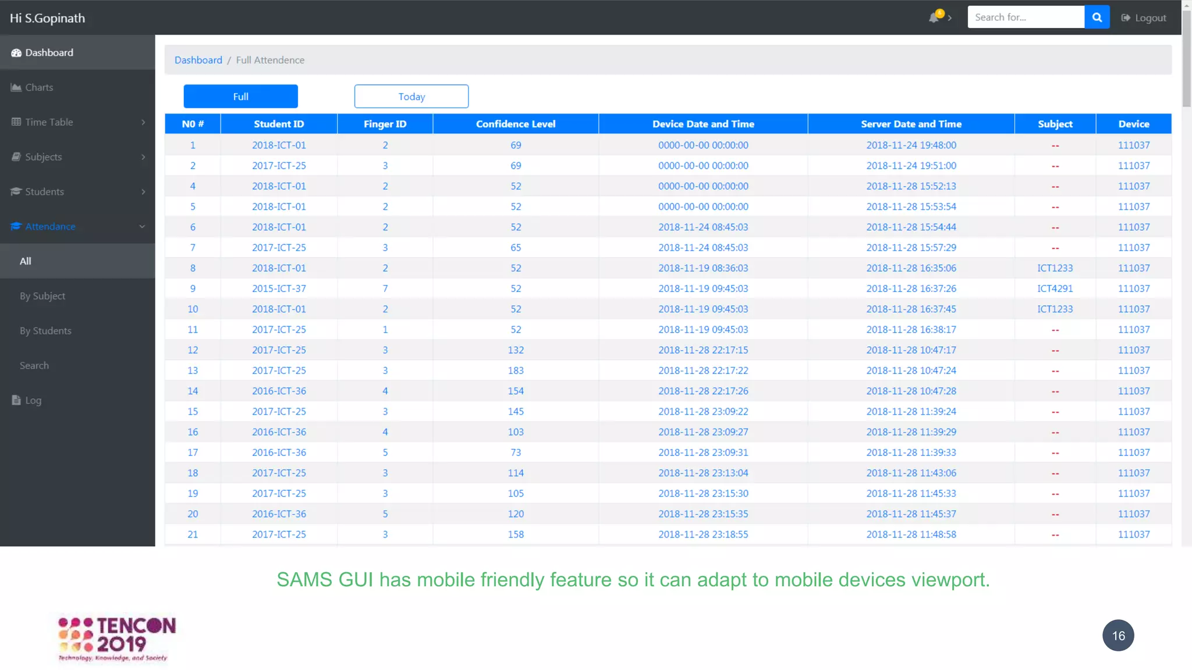1192x670 pixels.
Task: Expand the Time Table submenu chevron
Action: pyautogui.click(x=143, y=122)
